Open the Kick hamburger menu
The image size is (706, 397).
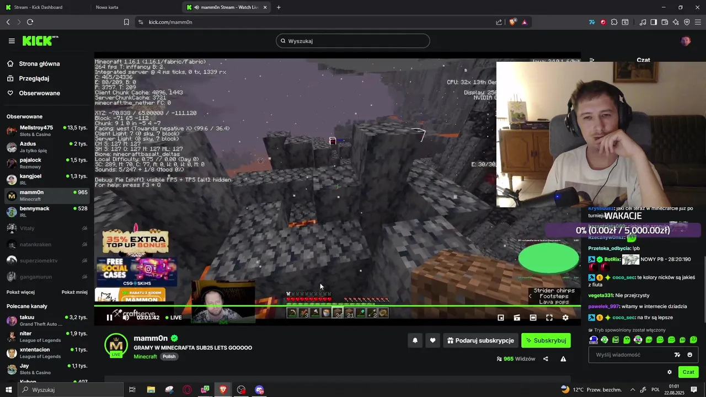[12, 41]
